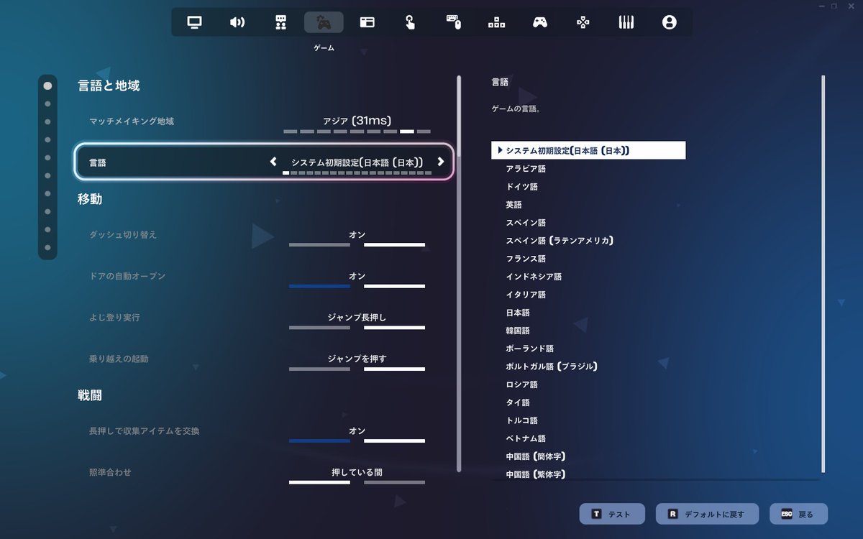Choose インドネシア語 from the language list
The height and width of the screenshot is (539, 863).
[534, 276]
